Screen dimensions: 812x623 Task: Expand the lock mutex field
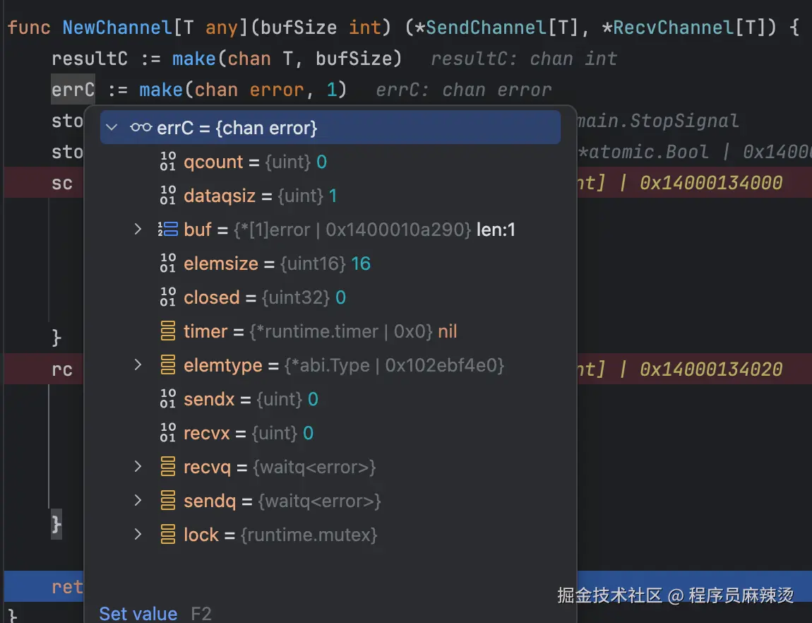pos(138,535)
